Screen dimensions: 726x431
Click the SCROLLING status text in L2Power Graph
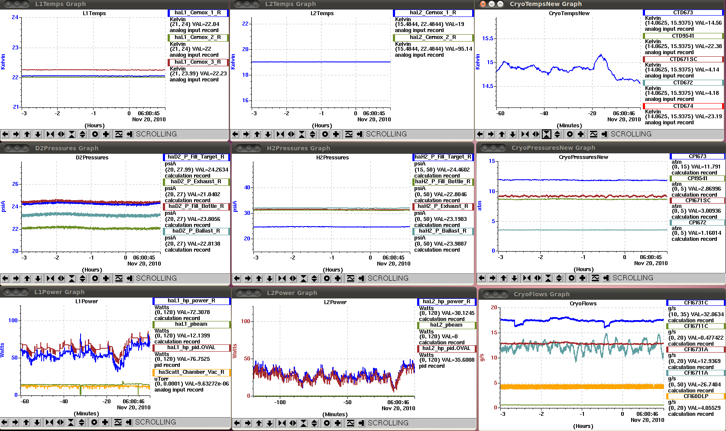point(388,423)
